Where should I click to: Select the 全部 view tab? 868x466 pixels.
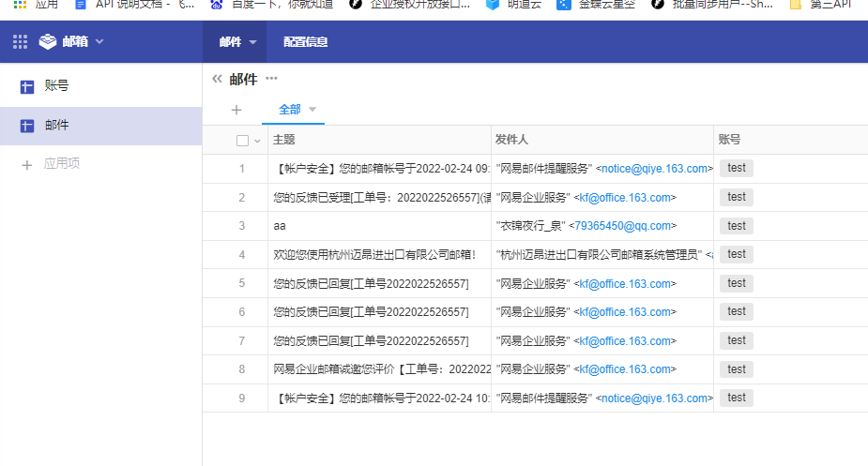coord(290,110)
